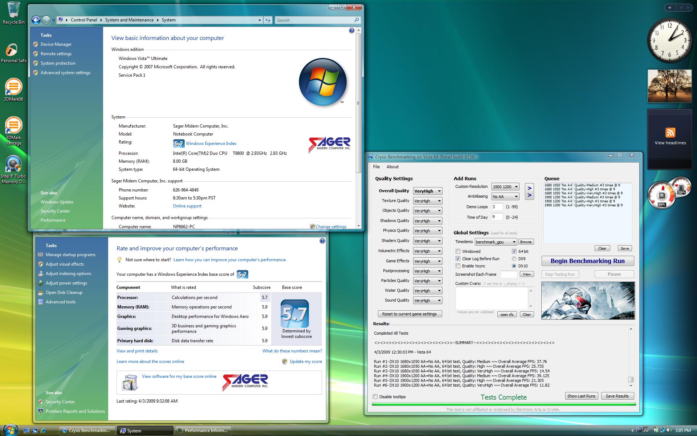
Task: Uncheck Clear Log Before Run
Action: pos(458,259)
